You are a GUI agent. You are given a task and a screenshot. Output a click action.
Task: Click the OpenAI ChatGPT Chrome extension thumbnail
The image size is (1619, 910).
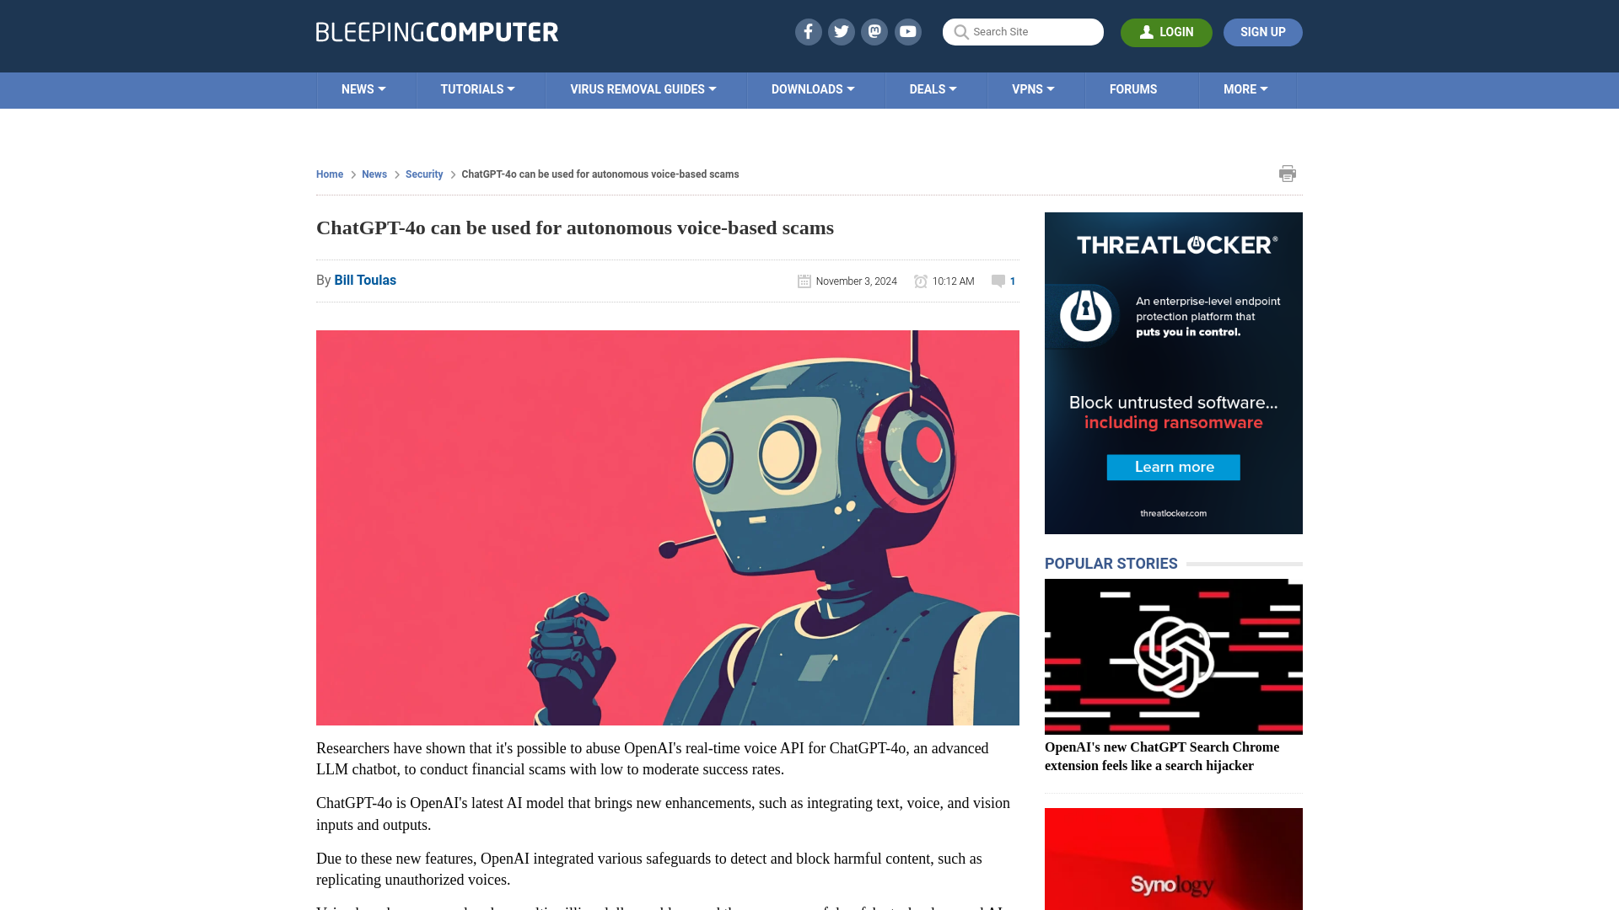point(1173,656)
